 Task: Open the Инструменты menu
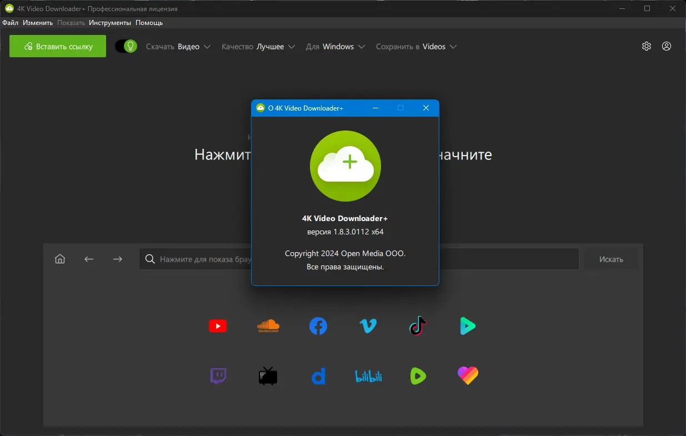(110, 22)
